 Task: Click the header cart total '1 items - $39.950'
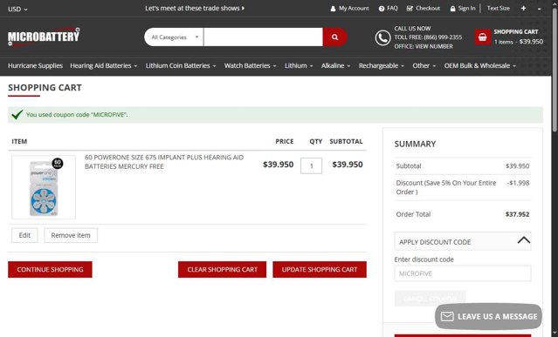tap(519, 42)
